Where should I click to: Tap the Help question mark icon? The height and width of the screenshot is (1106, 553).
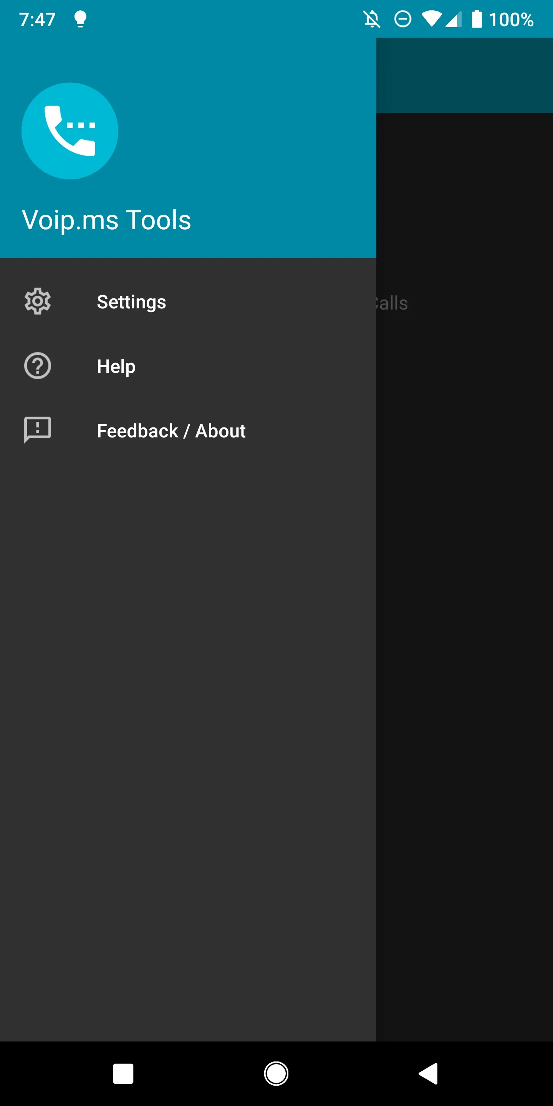pyautogui.click(x=38, y=365)
